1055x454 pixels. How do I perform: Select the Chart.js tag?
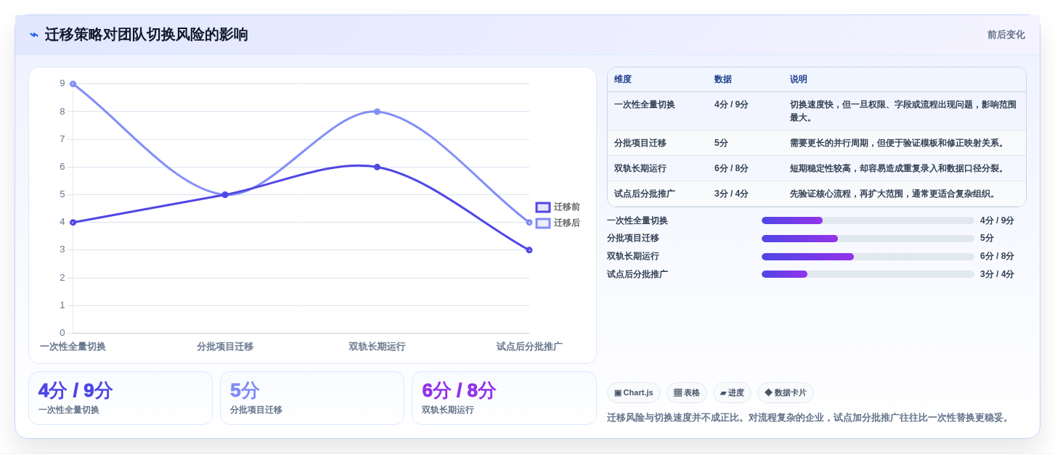(634, 393)
